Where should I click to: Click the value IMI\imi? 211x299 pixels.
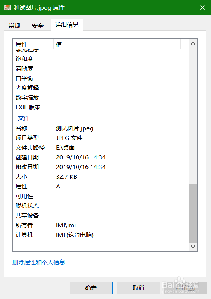[x=66, y=225]
